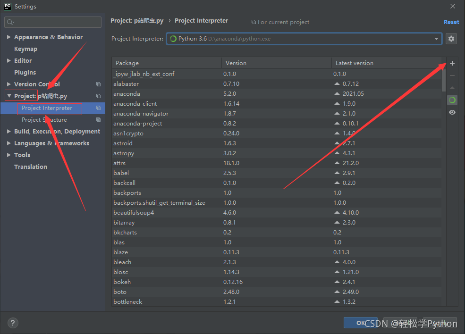Screen dimensions: 465x334
Task: Click the copy icon beside Project Interpreter
Action: [99, 108]
